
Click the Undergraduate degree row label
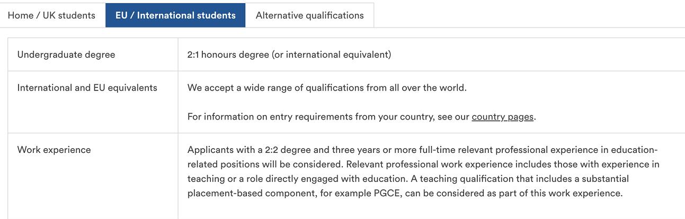tap(66, 54)
